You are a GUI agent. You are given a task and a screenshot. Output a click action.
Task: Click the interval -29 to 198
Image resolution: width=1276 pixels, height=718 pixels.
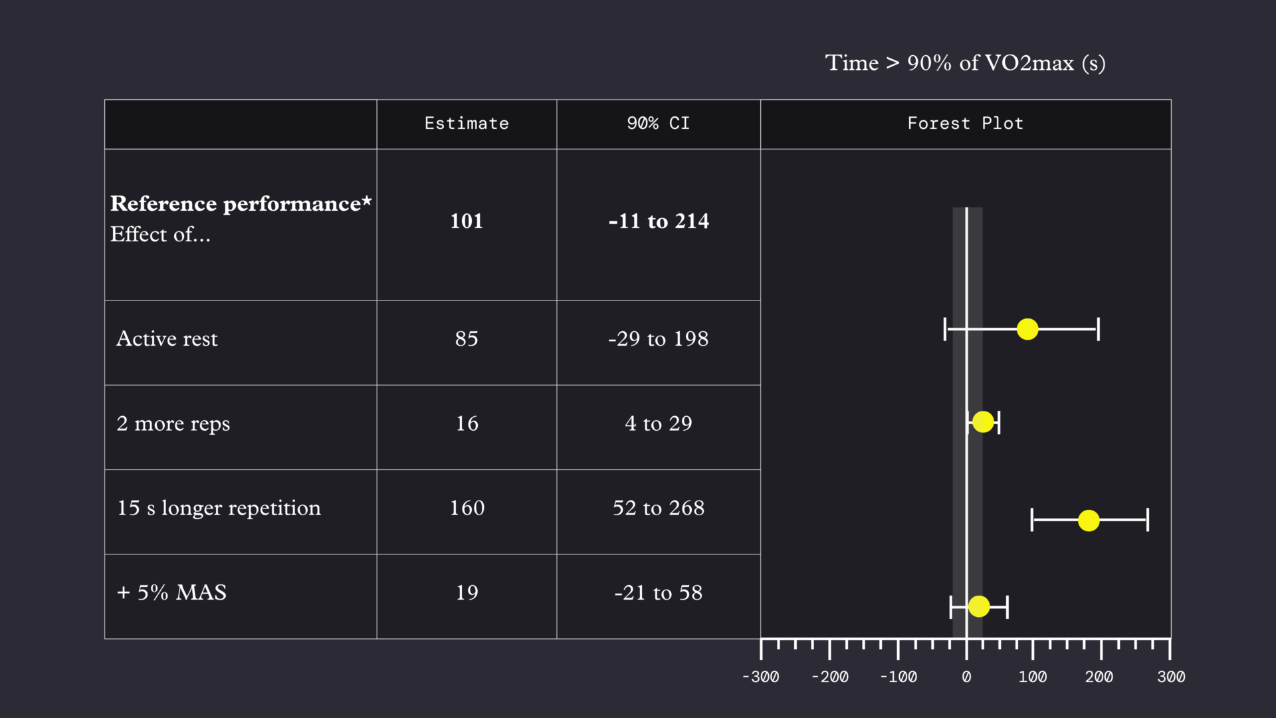point(659,339)
